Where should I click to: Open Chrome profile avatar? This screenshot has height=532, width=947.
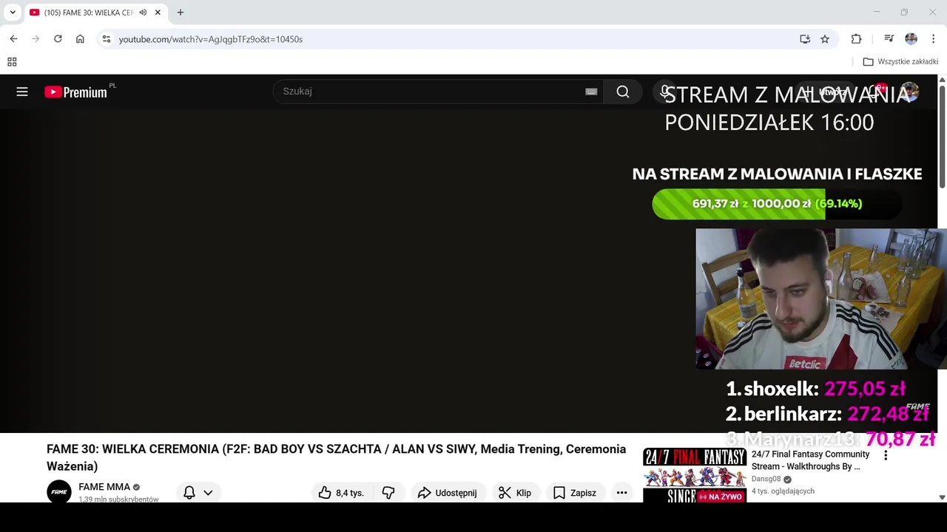coord(911,39)
